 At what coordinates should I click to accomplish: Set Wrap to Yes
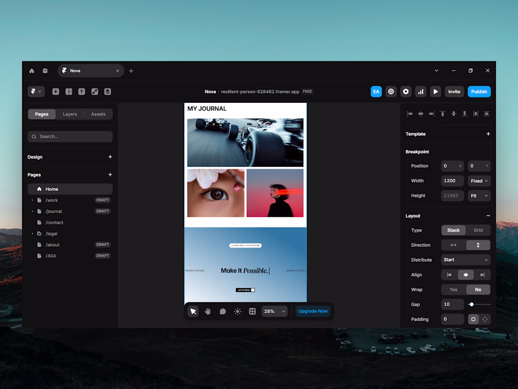pyautogui.click(x=453, y=290)
